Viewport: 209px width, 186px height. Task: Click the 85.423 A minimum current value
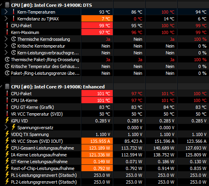tap(133, 141)
